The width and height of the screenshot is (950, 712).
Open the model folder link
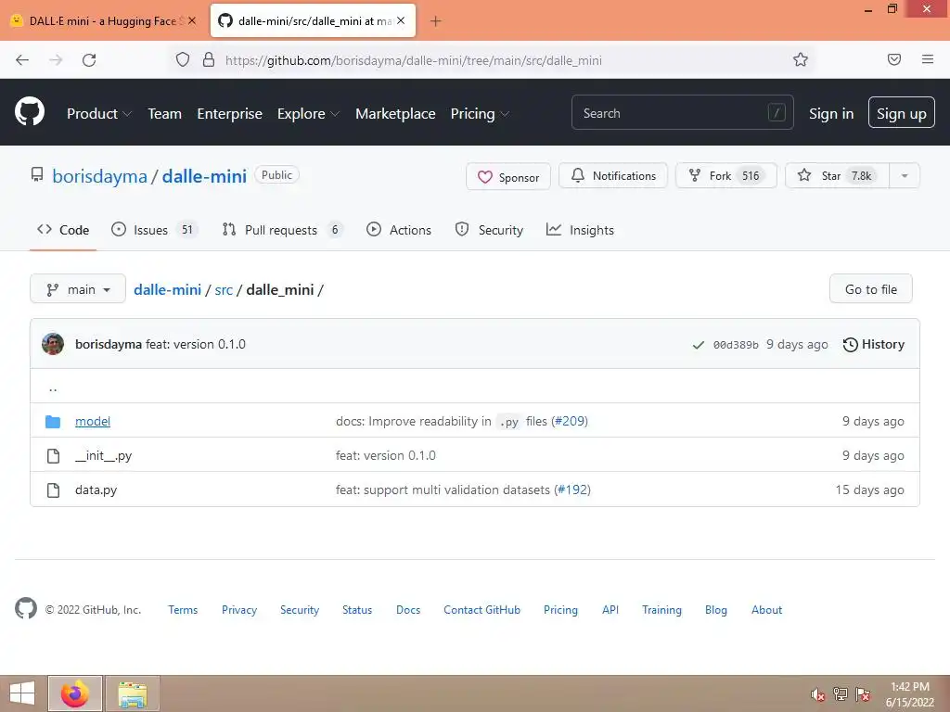click(93, 422)
